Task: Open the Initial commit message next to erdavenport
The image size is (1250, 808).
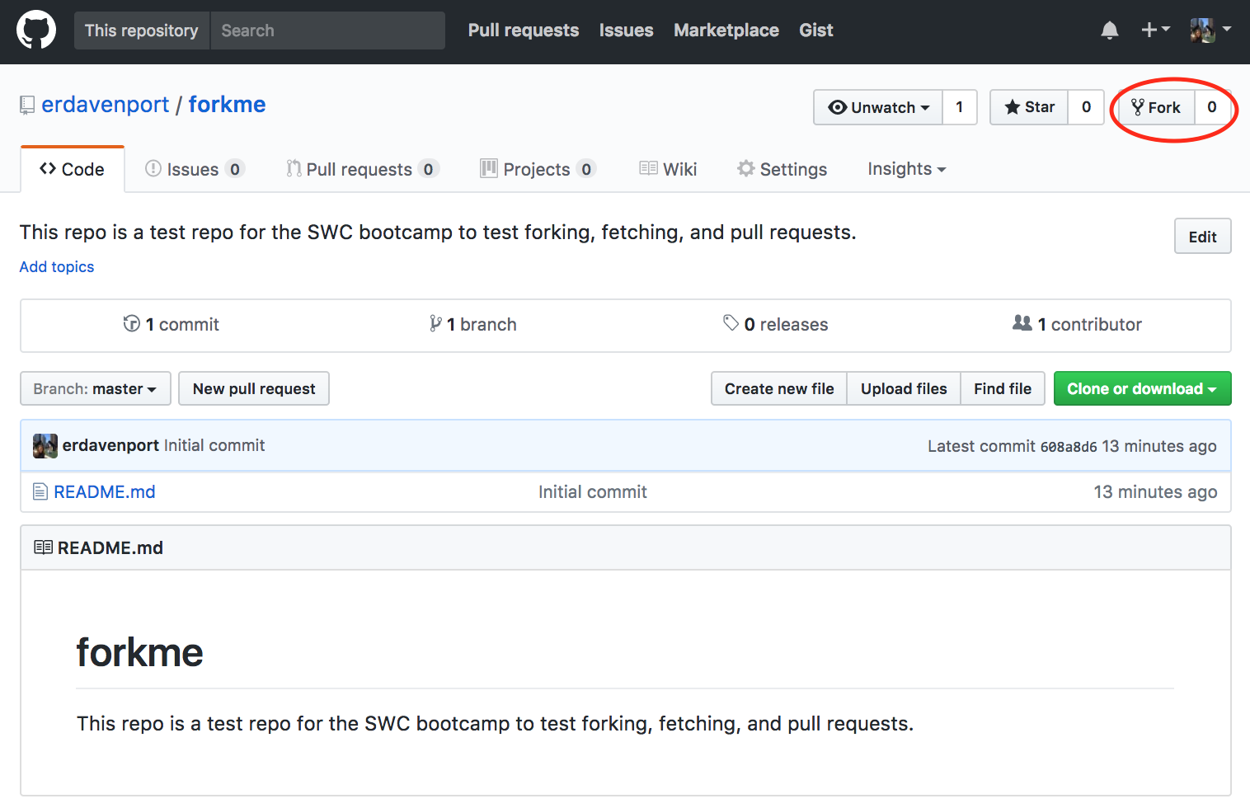Action: 214,445
